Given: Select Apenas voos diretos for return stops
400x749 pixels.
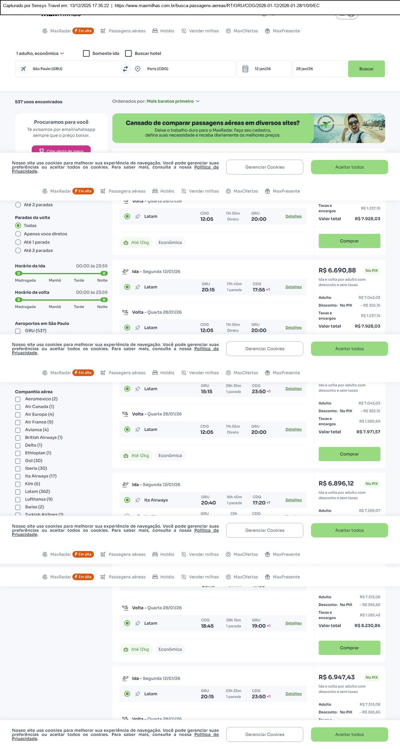Looking at the screenshot, I should pyautogui.click(x=18, y=234).
